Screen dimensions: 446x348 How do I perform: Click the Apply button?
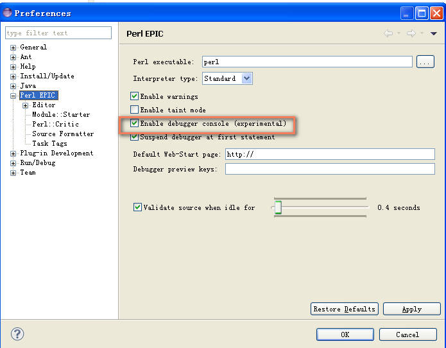point(411,309)
